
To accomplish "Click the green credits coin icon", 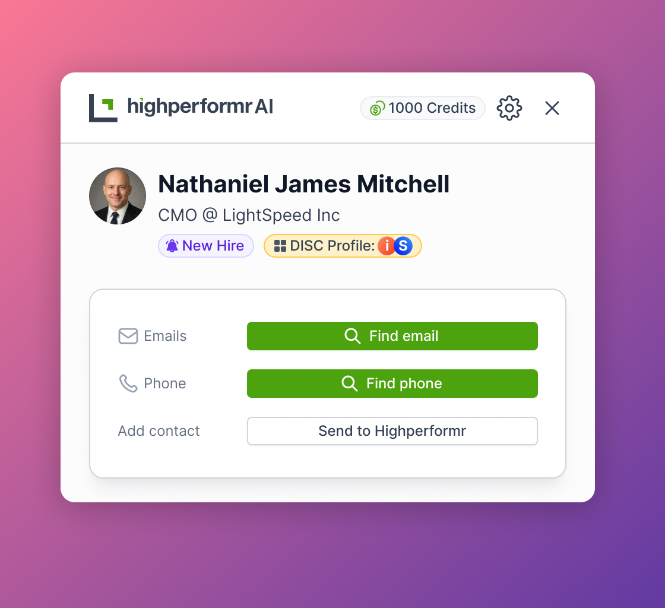I will point(376,108).
